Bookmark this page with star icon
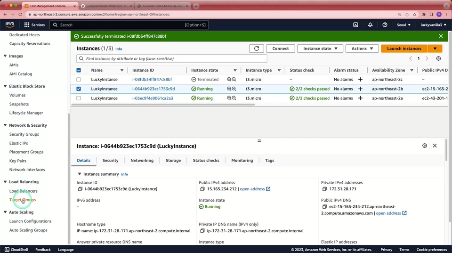This screenshot has width=452, height=253. [x=414, y=14]
